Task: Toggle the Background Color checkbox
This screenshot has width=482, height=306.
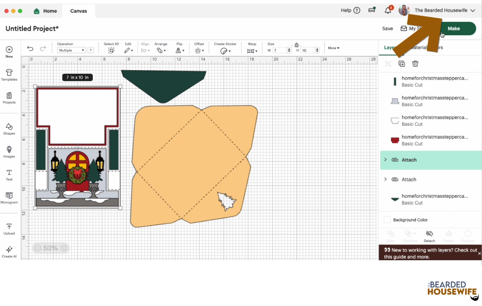Action: pyautogui.click(x=387, y=220)
